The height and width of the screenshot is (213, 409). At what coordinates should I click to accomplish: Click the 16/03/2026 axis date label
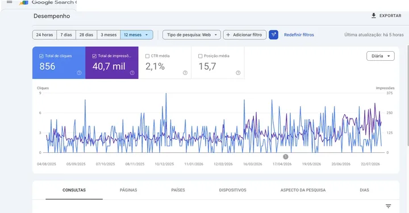pos(252,164)
